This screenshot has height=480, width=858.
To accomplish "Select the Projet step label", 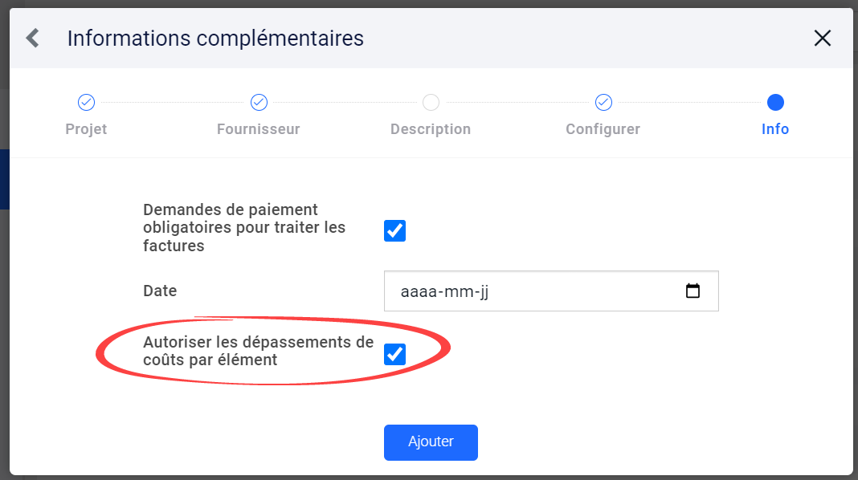I will [86, 129].
